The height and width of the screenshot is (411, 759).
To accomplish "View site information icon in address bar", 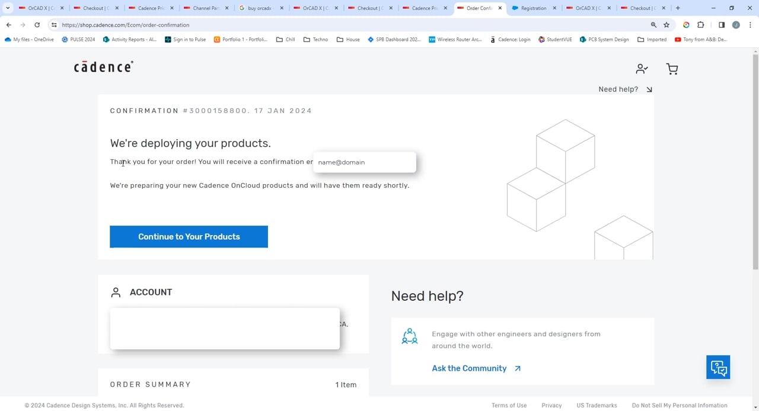I will tap(54, 25).
